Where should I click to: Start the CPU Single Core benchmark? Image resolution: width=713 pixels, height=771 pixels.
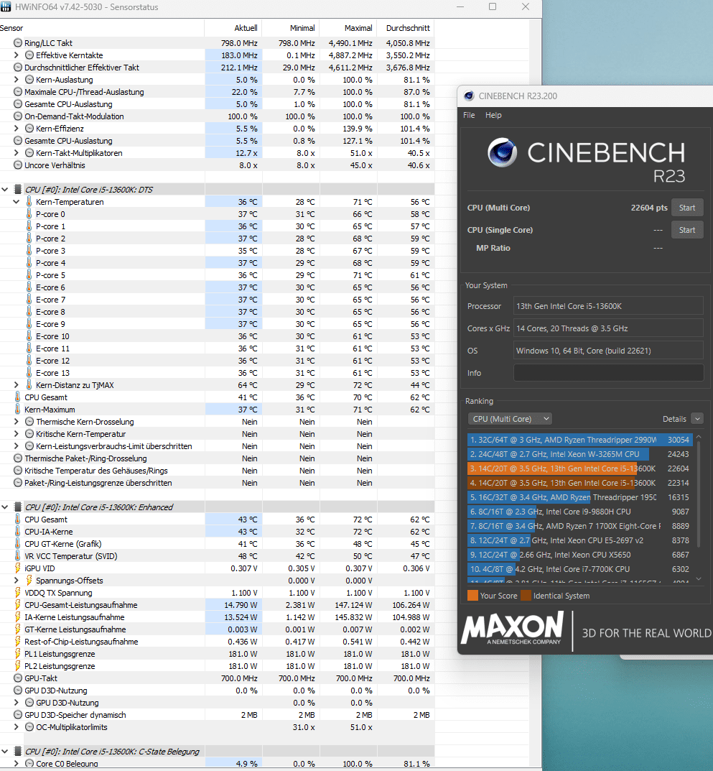687,230
